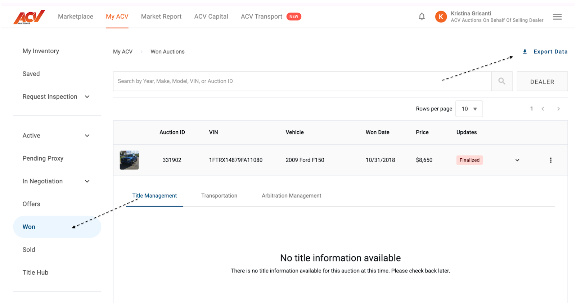
Task: Open Offers in the sidebar
Action: point(31,204)
